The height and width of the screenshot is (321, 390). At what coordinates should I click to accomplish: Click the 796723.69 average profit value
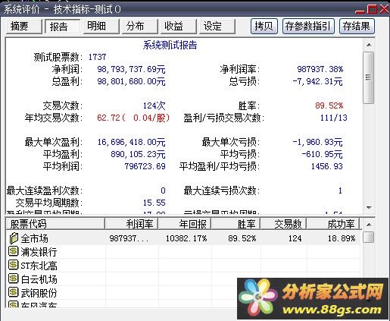coord(145,166)
